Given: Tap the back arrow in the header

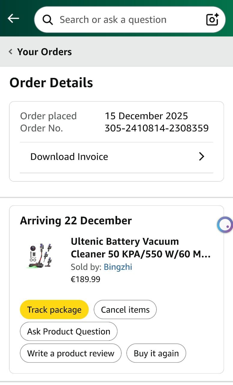Looking at the screenshot, I should 13,19.
